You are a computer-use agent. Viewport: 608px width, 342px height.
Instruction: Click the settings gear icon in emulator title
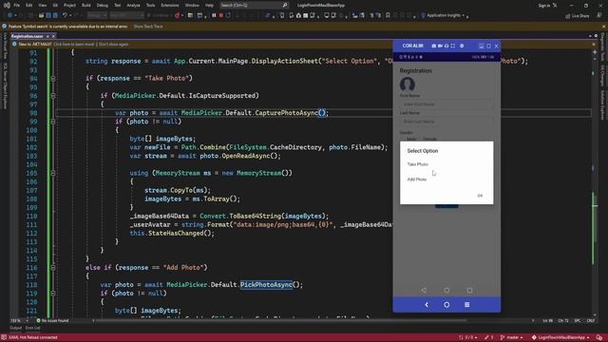pos(462,46)
